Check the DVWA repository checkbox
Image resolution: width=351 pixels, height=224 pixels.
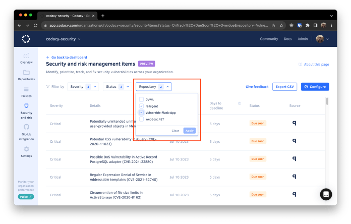(142, 99)
